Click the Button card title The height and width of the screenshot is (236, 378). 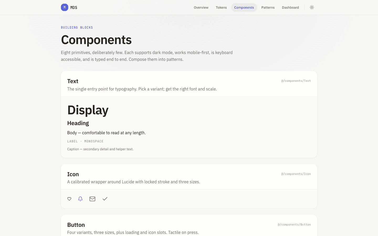[x=76, y=225]
